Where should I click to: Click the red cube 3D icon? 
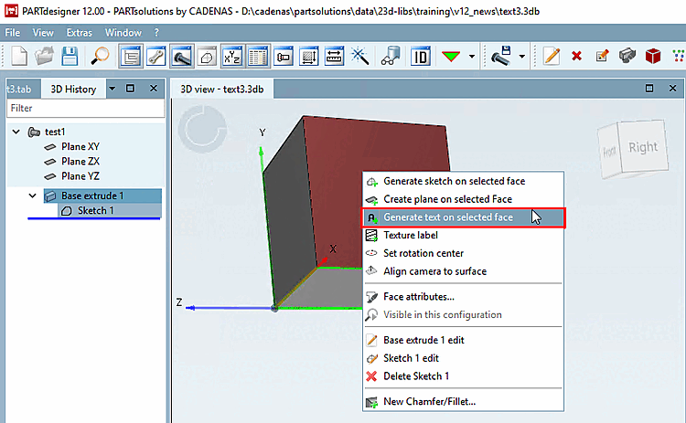tap(653, 56)
